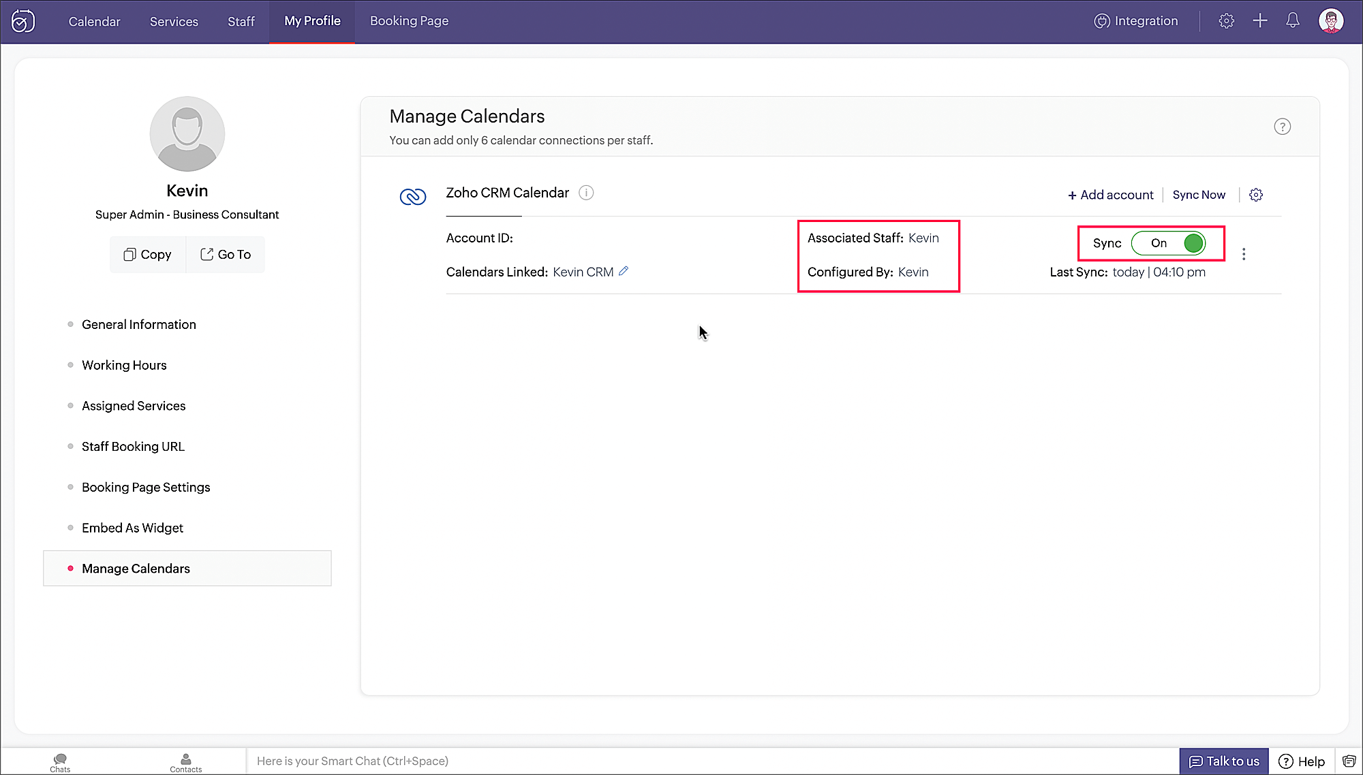Open Contacts in the bottom bar
Screen dimensions: 1363x775
click(185, 762)
